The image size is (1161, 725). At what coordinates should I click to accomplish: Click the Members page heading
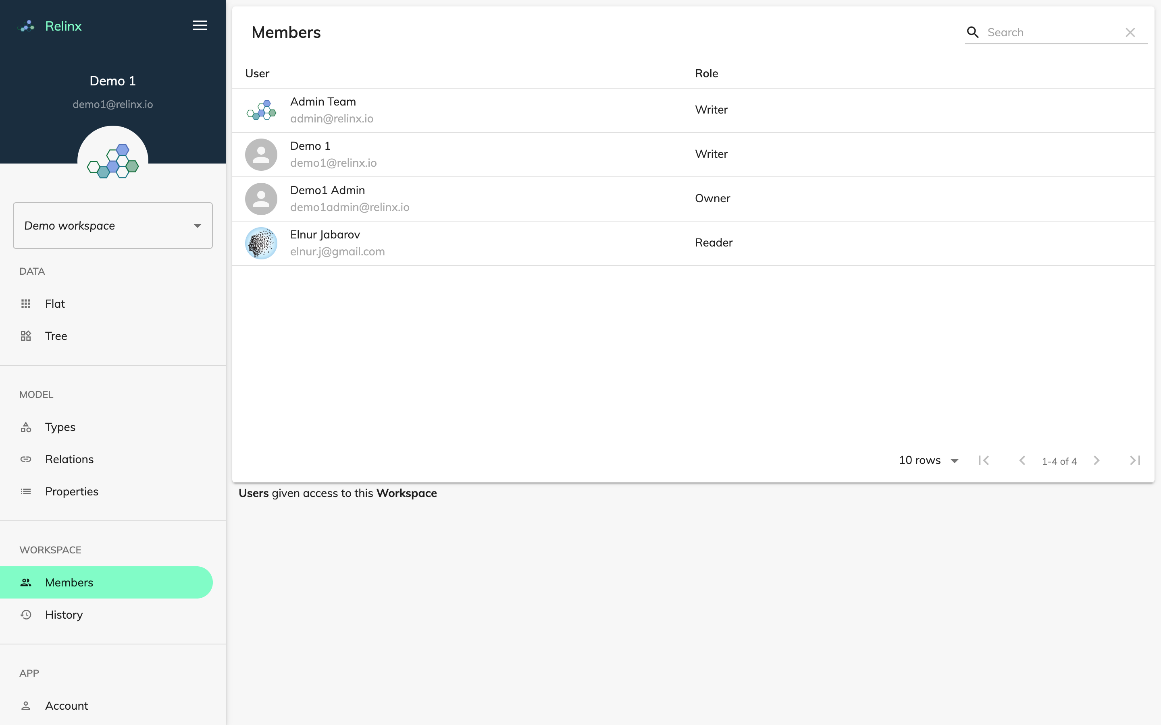pyautogui.click(x=286, y=32)
